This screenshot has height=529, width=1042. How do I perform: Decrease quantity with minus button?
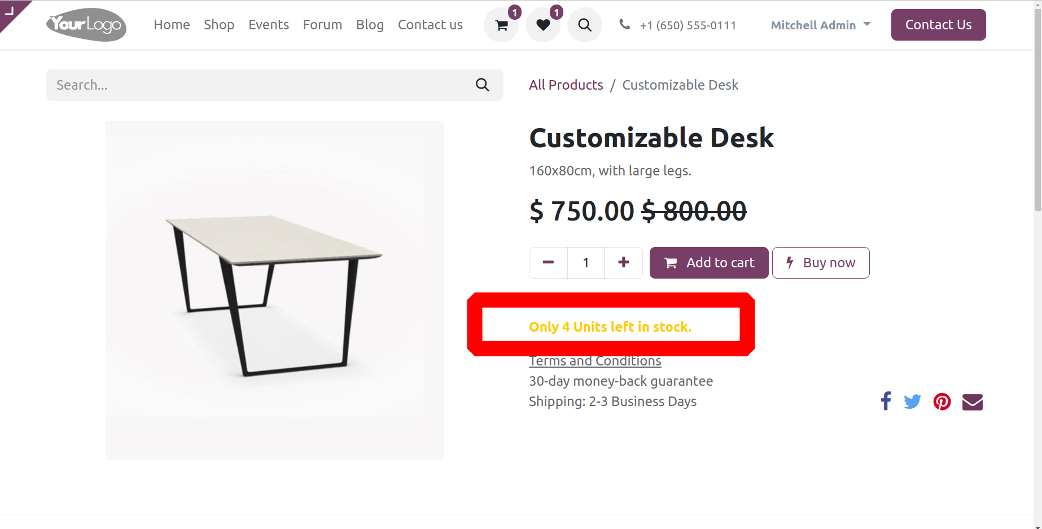click(x=548, y=262)
